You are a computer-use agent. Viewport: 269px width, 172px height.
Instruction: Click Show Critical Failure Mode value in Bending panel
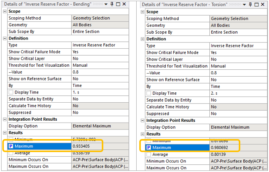pos(99,52)
